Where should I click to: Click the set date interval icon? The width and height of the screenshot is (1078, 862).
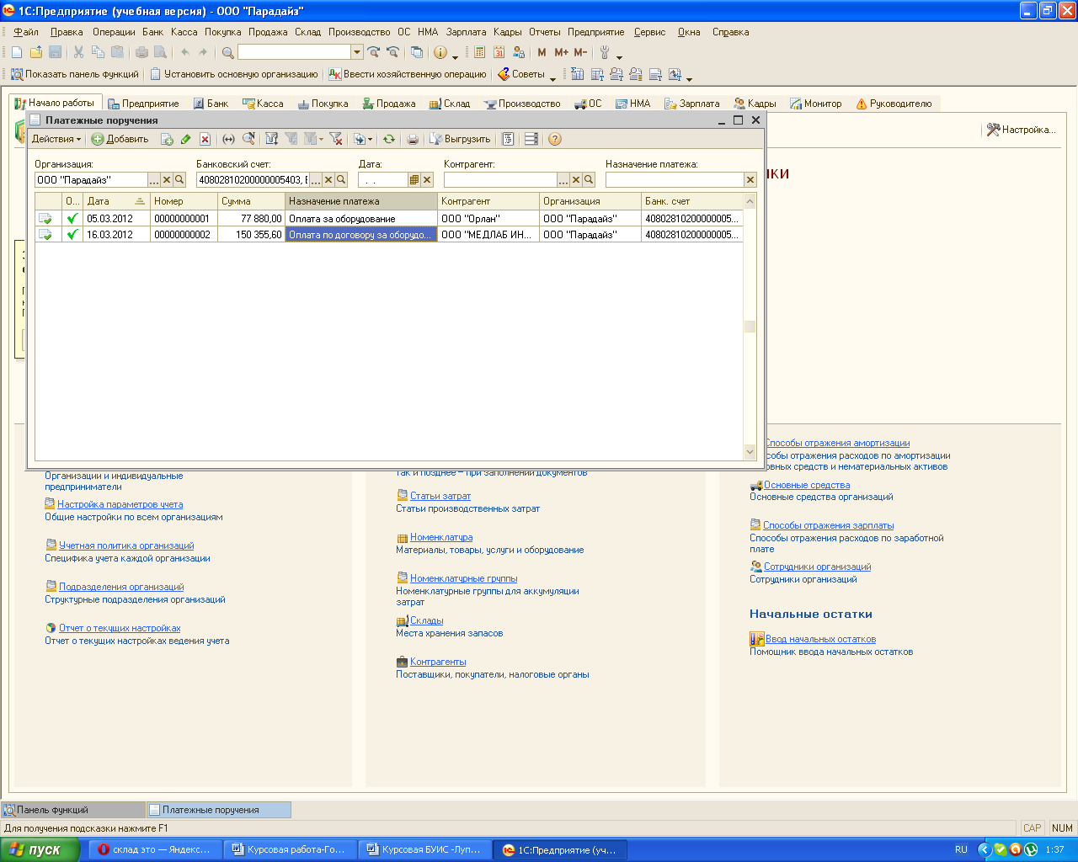pos(228,140)
